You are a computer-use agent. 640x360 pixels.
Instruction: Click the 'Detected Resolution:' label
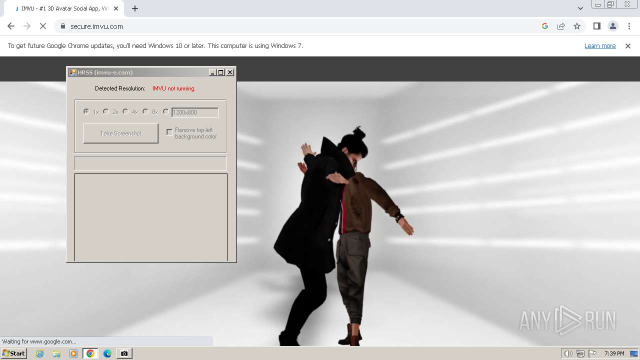pyautogui.click(x=120, y=88)
